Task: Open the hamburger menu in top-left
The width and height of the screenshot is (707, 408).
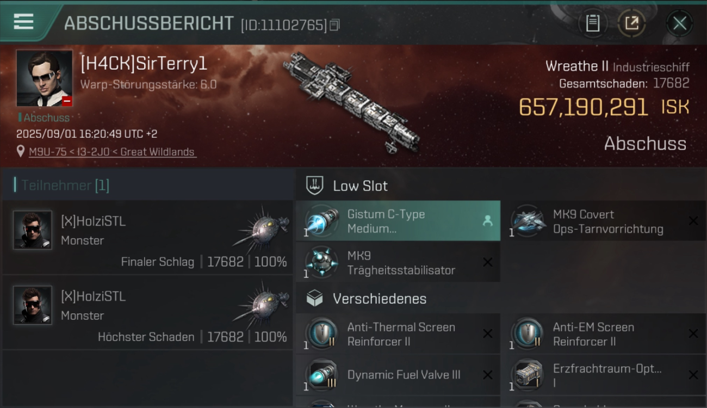Action: (x=23, y=22)
